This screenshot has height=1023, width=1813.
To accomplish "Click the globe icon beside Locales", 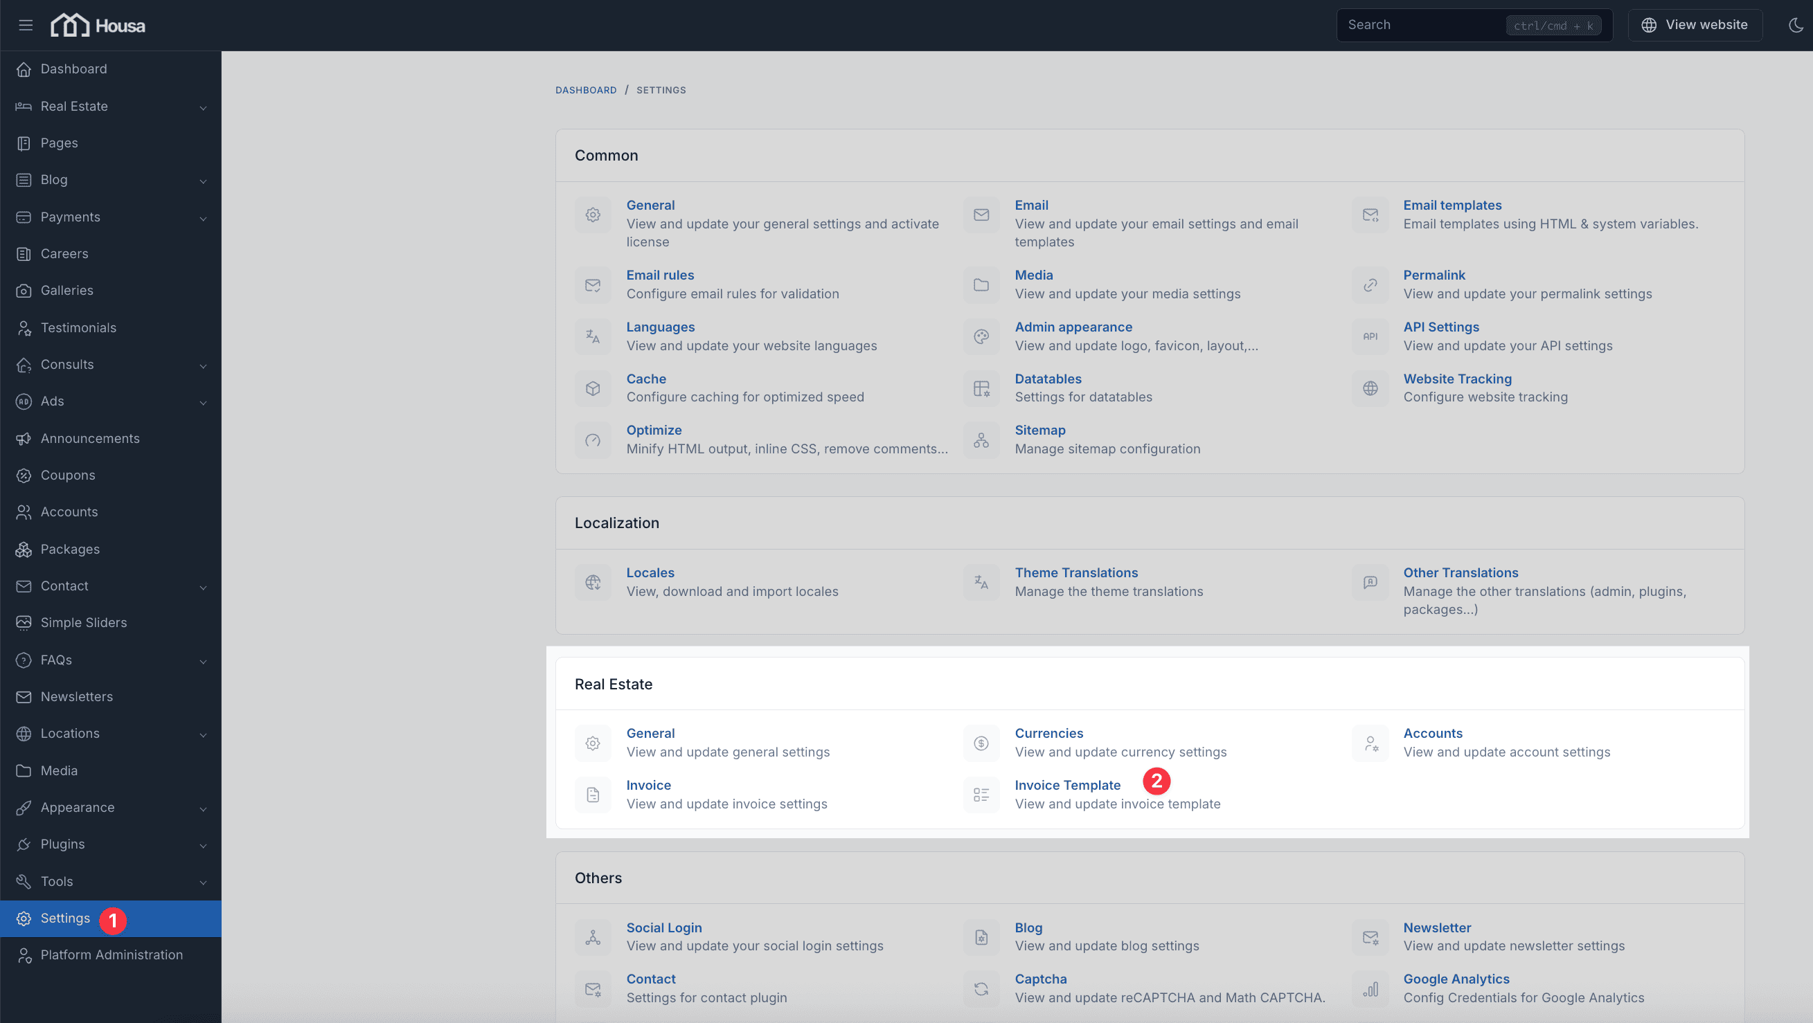I will coord(593,583).
